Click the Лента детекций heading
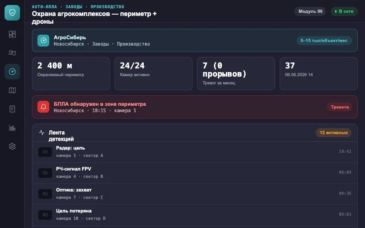Image resolution: width=365 pixels, height=228 pixels. [61, 135]
